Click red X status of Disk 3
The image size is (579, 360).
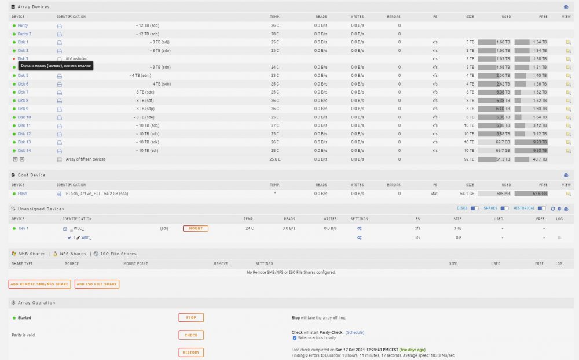coord(14,59)
